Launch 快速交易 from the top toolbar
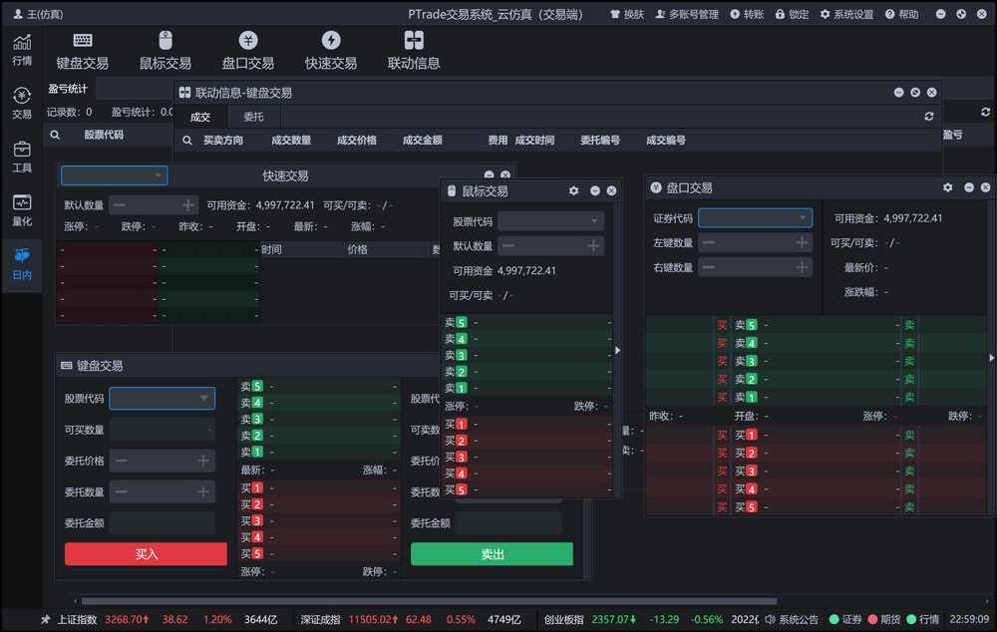Screen dimensions: 997x632 pyautogui.click(x=331, y=50)
